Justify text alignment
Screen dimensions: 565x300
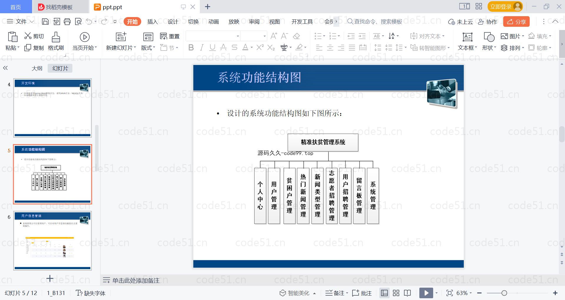(x=352, y=48)
